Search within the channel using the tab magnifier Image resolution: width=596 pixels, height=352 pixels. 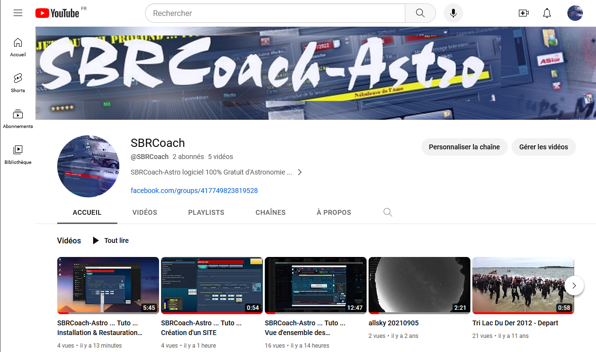(387, 212)
